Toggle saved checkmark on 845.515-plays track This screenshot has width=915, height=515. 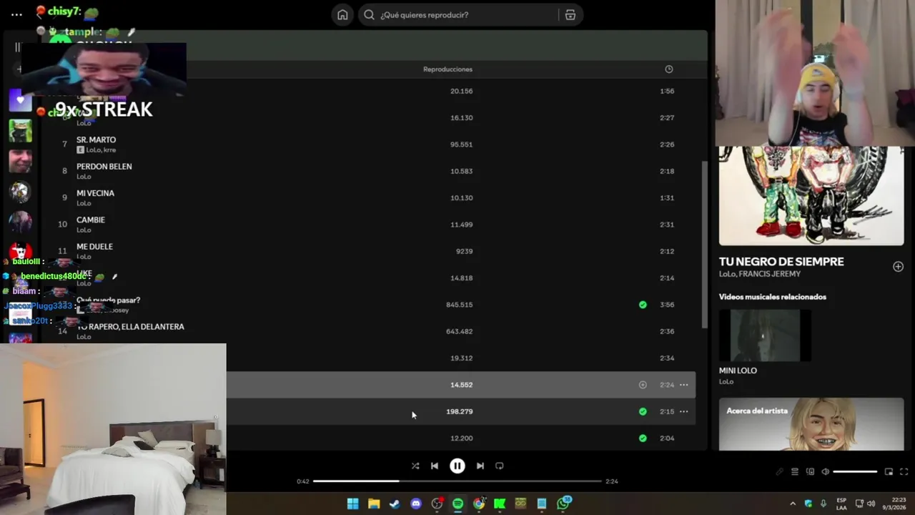point(643,305)
